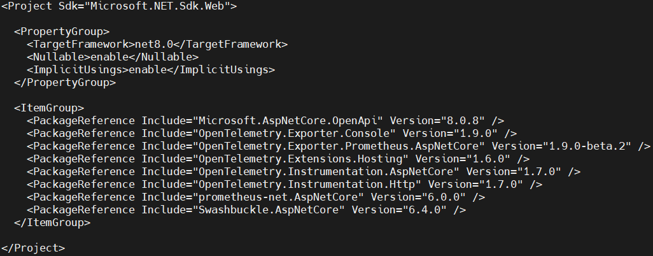Click the OpenTelemetry.Instrumentation.AspNetCore package name
Viewport: 653px width, 256px height.
(x=328, y=171)
